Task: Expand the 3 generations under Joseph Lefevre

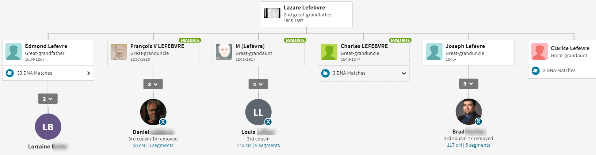Action: tap(469, 84)
